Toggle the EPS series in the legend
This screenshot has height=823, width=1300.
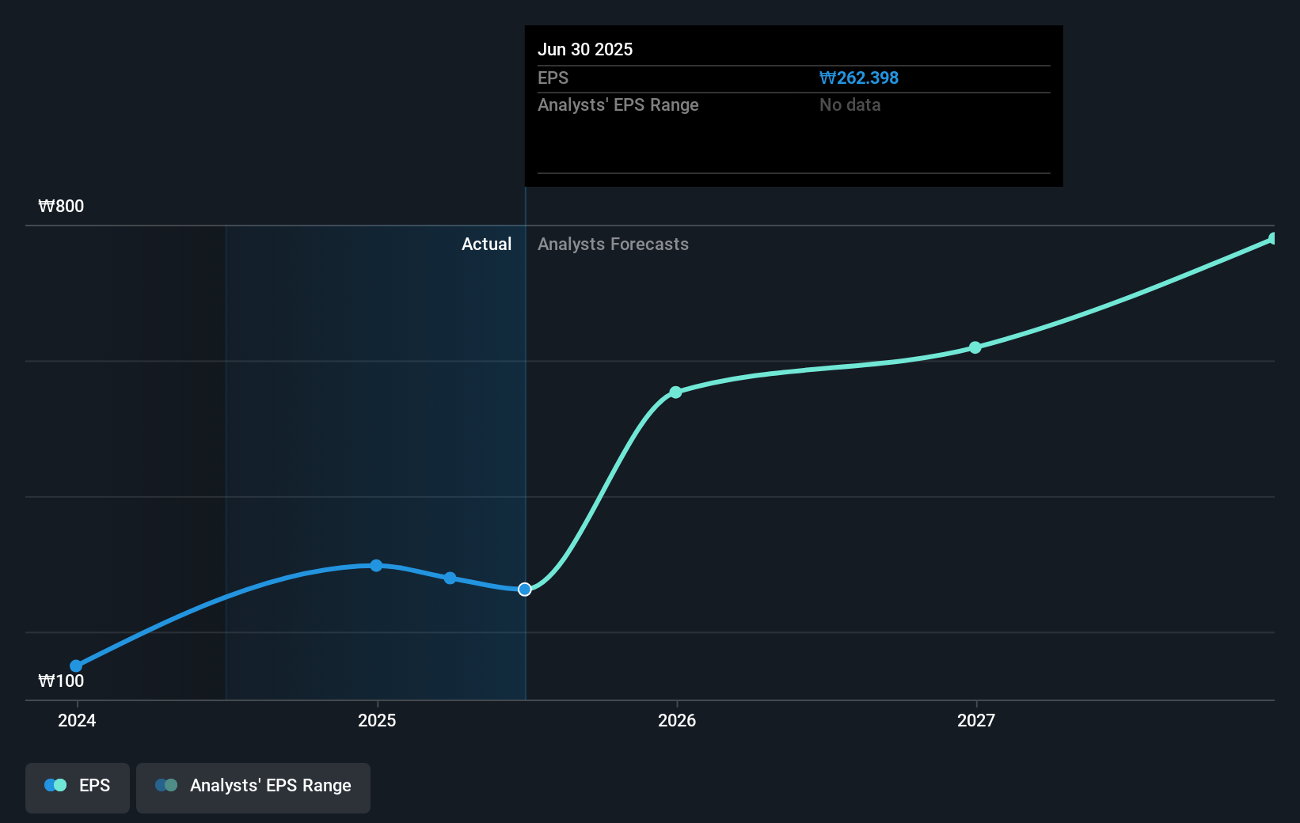pos(77,787)
